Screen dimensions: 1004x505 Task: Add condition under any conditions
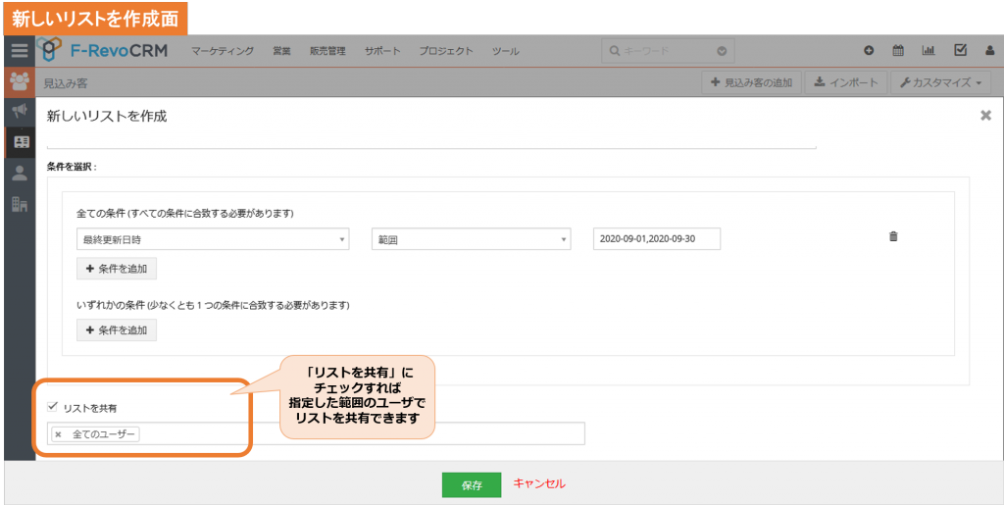[x=117, y=330]
